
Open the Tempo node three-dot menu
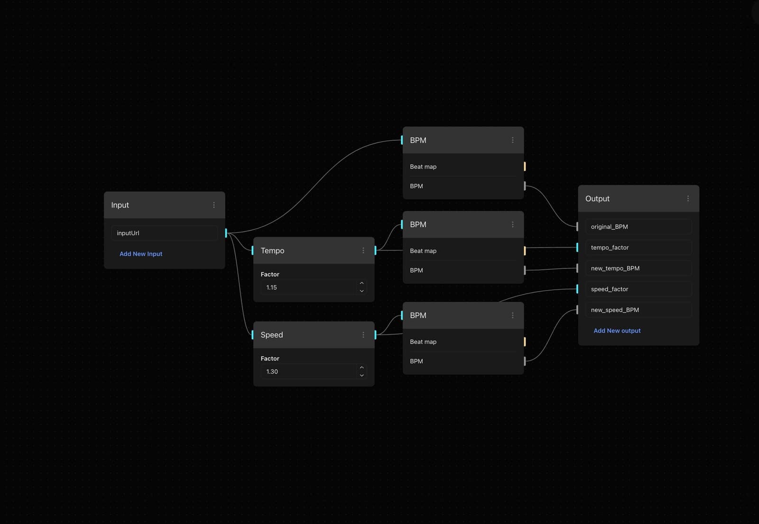363,250
